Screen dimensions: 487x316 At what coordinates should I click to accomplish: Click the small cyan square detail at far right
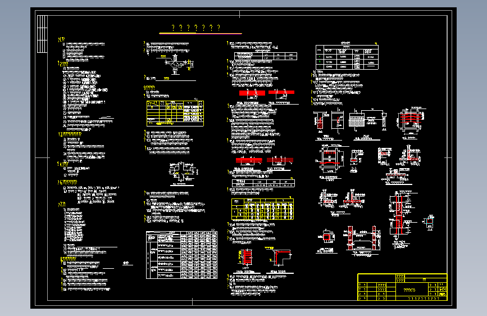tap(430, 222)
